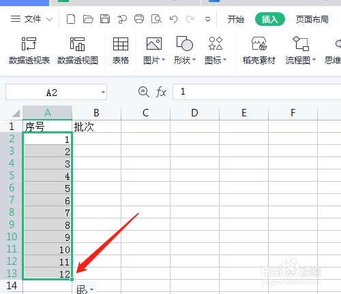Click the cell with value 8
The width and height of the screenshot is (341, 294).
[x=47, y=224]
